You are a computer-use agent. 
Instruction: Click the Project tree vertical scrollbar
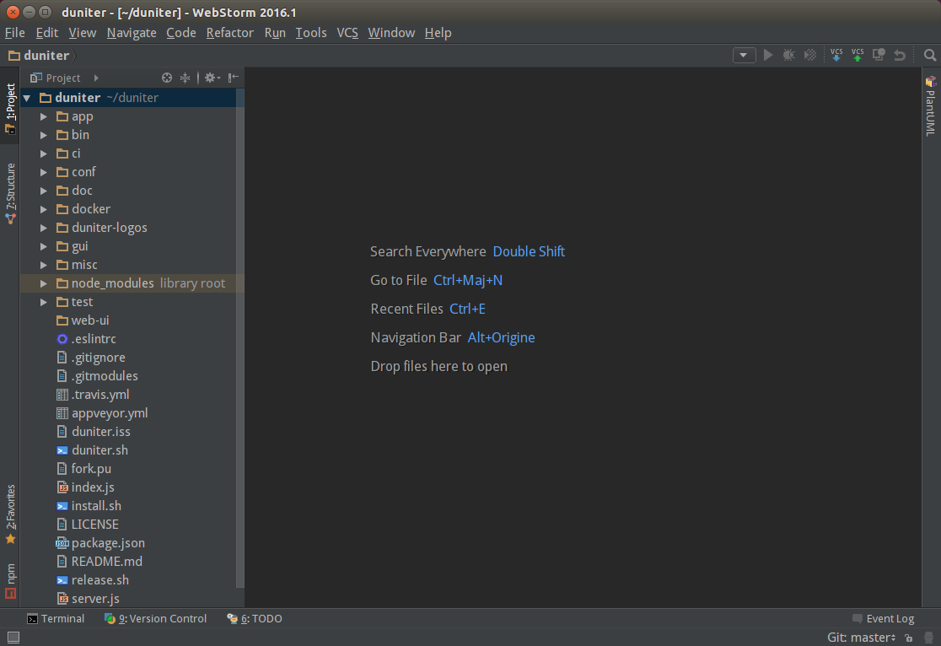click(x=240, y=338)
